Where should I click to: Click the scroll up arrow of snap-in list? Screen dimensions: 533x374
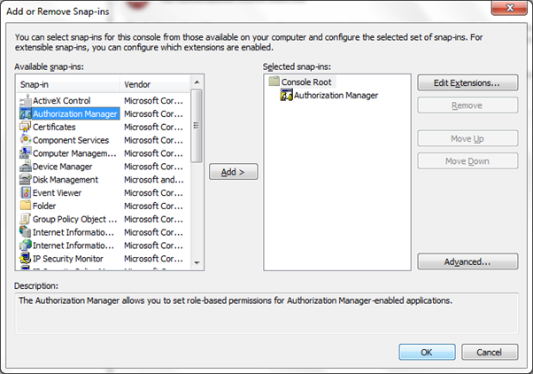click(197, 82)
